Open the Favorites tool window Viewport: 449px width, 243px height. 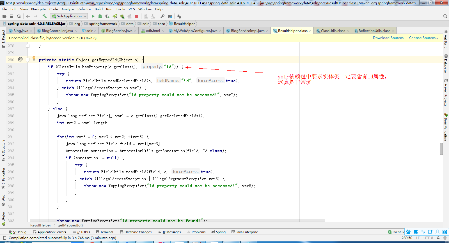[3, 178]
